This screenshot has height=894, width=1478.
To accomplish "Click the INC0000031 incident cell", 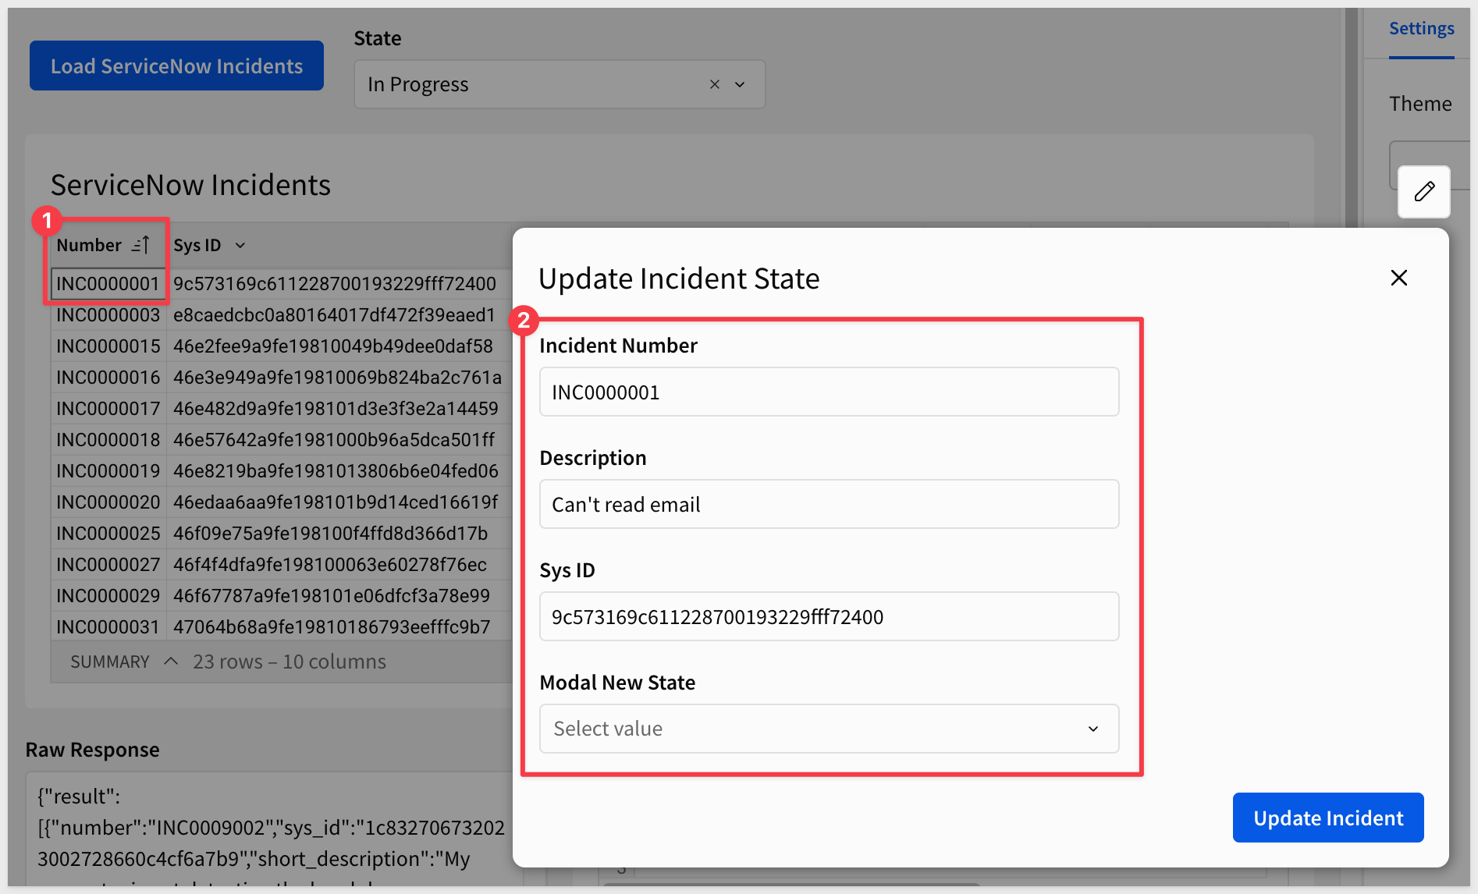I will 108,627.
